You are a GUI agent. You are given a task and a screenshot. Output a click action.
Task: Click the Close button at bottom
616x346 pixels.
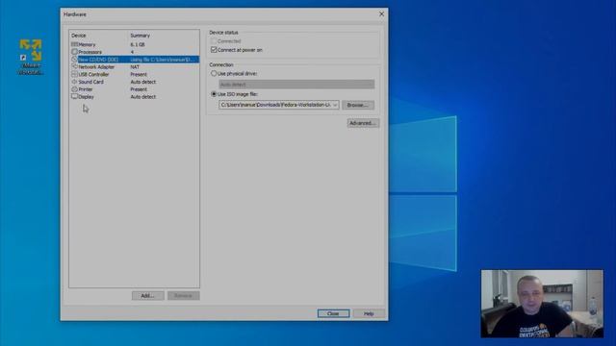tap(333, 313)
